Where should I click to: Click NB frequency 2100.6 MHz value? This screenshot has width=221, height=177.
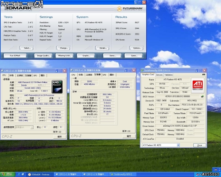125,87
